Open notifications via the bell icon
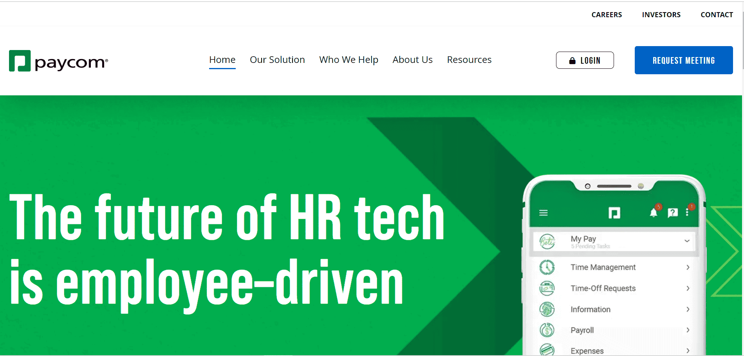Screen dimensions: 744x356 653,214
